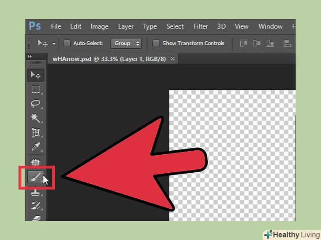The height and width of the screenshot is (240, 321).
Task: Select the Clone Stamp tool
Action: 36,192
